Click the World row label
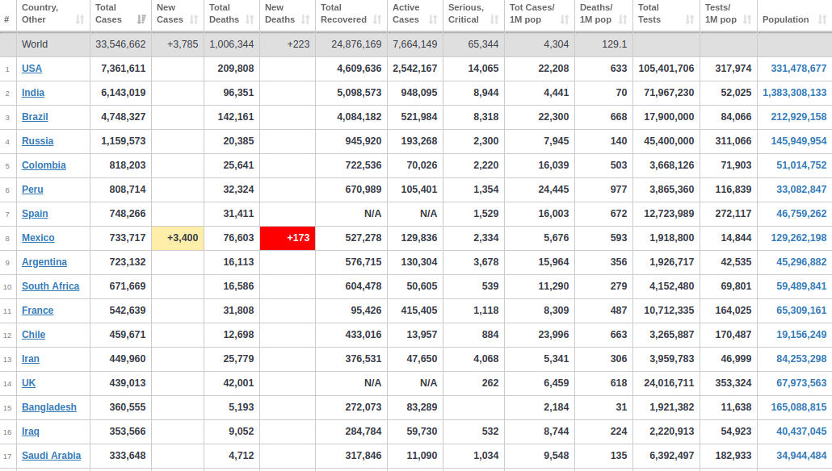832x471 pixels. (x=35, y=44)
